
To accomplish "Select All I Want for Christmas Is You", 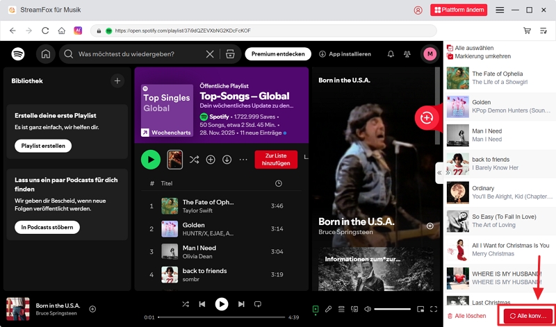I will click(x=500, y=249).
